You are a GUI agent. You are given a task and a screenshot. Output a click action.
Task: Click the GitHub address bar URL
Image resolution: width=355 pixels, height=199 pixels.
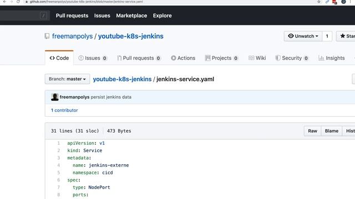(x=87, y=2)
